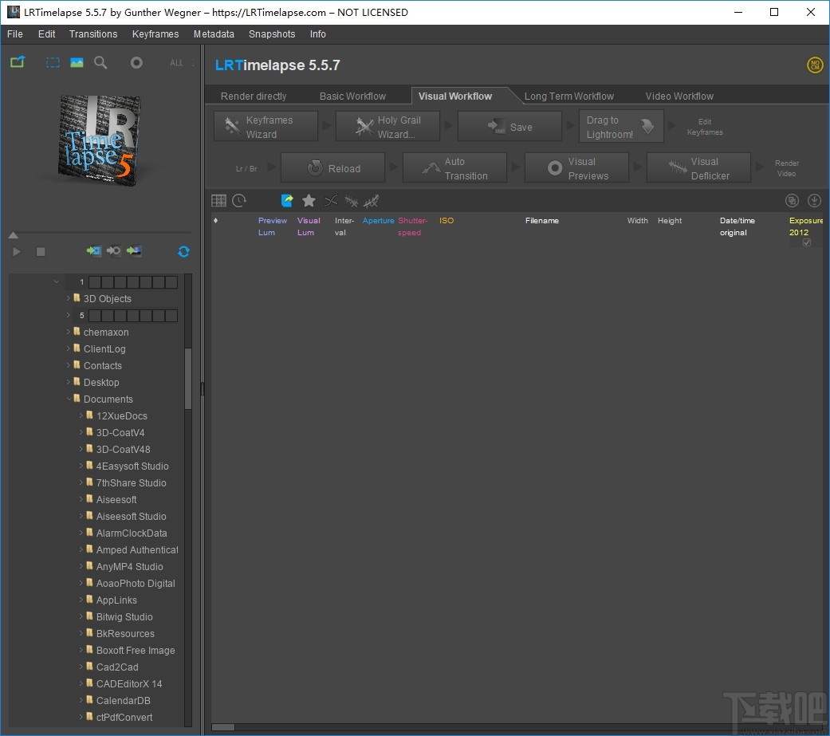Viewport: 830px width, 736px height.
Task: Toggle table grid view icon
Action: pos(218,201)
